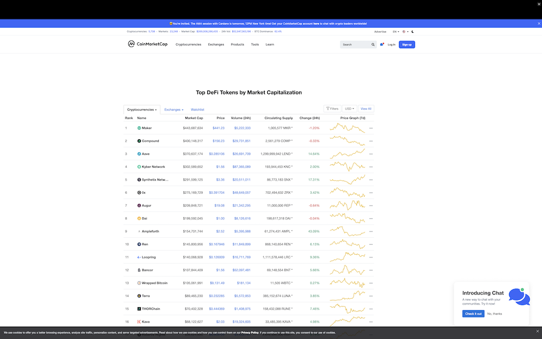Open the Ampleforth 7-day price graph
This screenshot has width=542, height=339.
(x=347, y=231)
